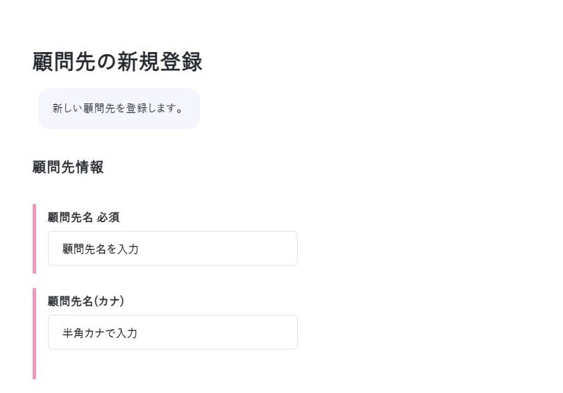
Task: Click the 顧問先名 text input field
Action: [173, 249]
